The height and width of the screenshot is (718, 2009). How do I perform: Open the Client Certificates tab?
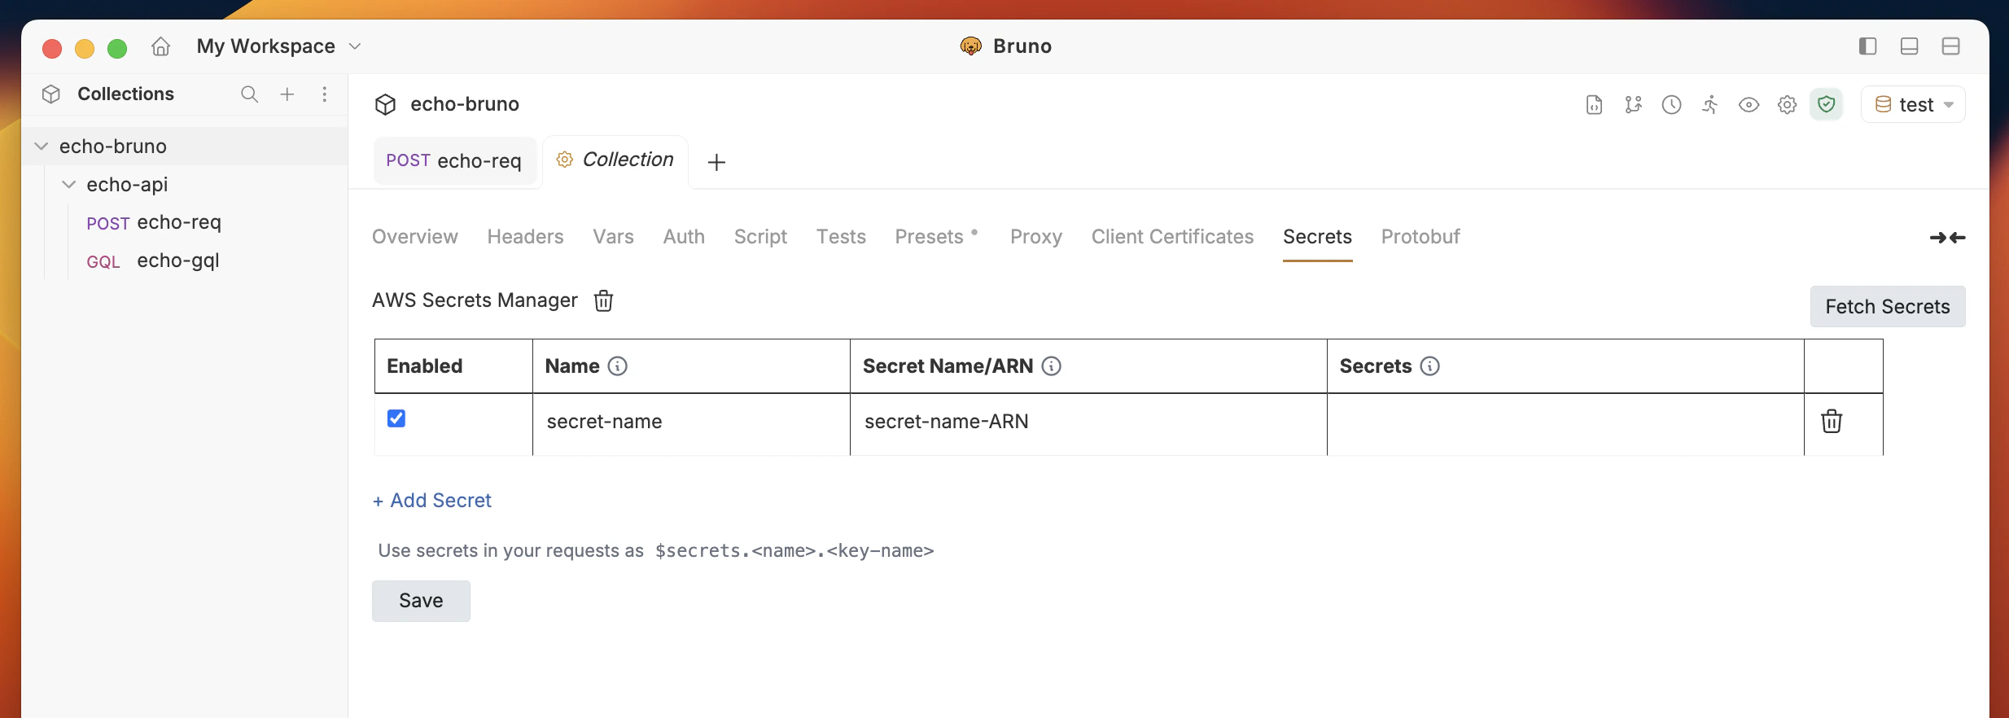click(x=1172, y=237)
